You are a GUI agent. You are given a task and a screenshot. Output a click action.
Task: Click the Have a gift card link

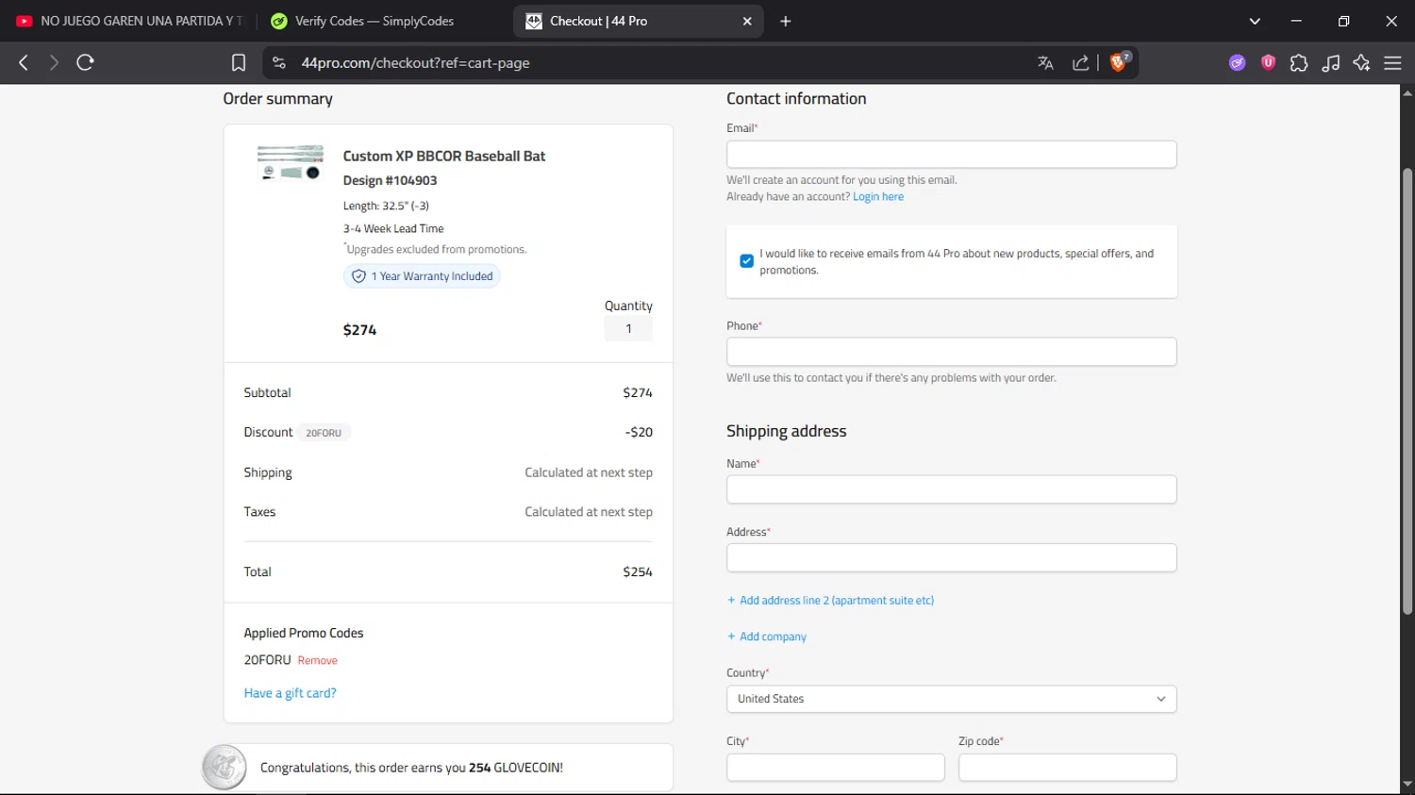pyautogui.click(x=290, y=693)
